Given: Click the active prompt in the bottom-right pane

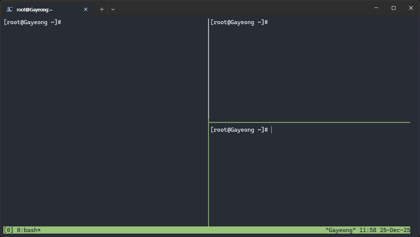Looking at the screenshot, I should pyautogui.click(x=239, y=130).
